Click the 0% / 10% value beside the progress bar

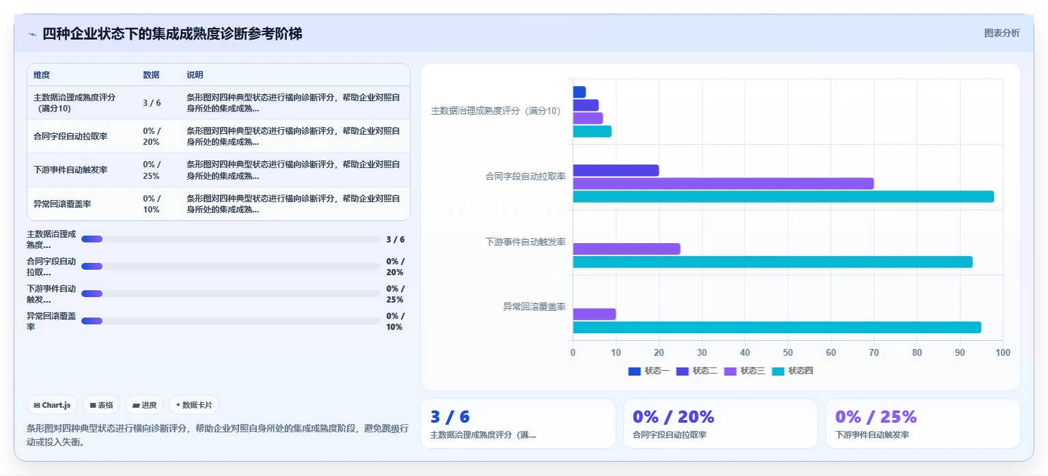pyautogui.click(x=396, y=322)
